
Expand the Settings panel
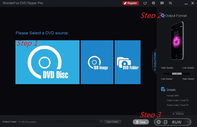coord(178,114)
